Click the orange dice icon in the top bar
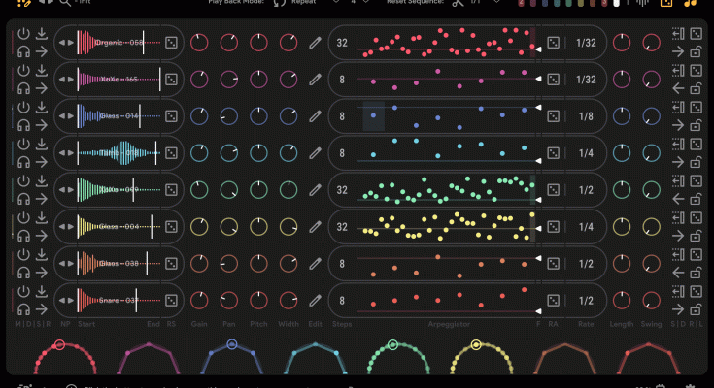The width and height of the screenshot is (714, 388). 666,3
